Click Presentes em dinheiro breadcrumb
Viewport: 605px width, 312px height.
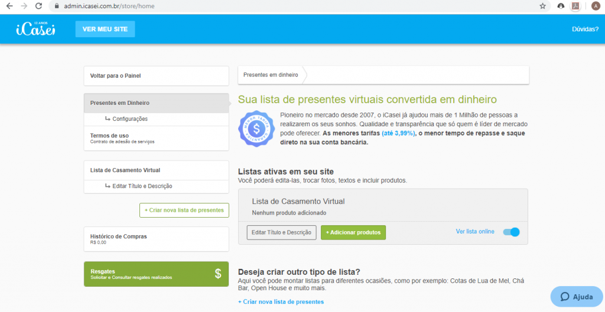pos(271,75)
